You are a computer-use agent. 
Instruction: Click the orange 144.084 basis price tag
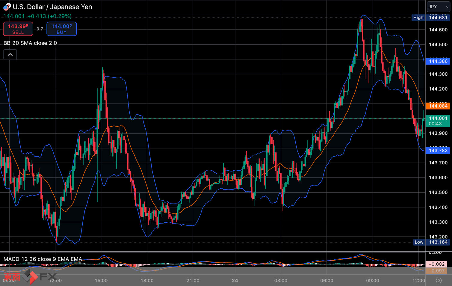[438, 106]
